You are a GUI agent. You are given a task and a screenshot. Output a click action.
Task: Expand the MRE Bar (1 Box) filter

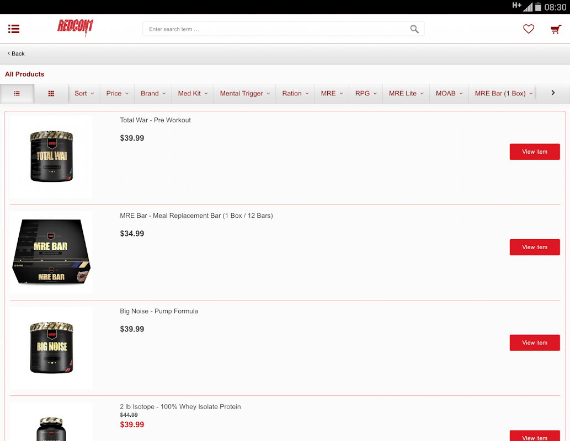click(x=503, y=94)
